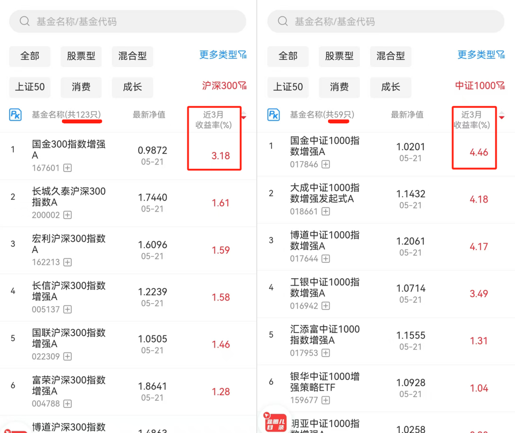The image size is (515, 433).
Task: Open fund 国金300指数增强A
Action: click(69, 149)
